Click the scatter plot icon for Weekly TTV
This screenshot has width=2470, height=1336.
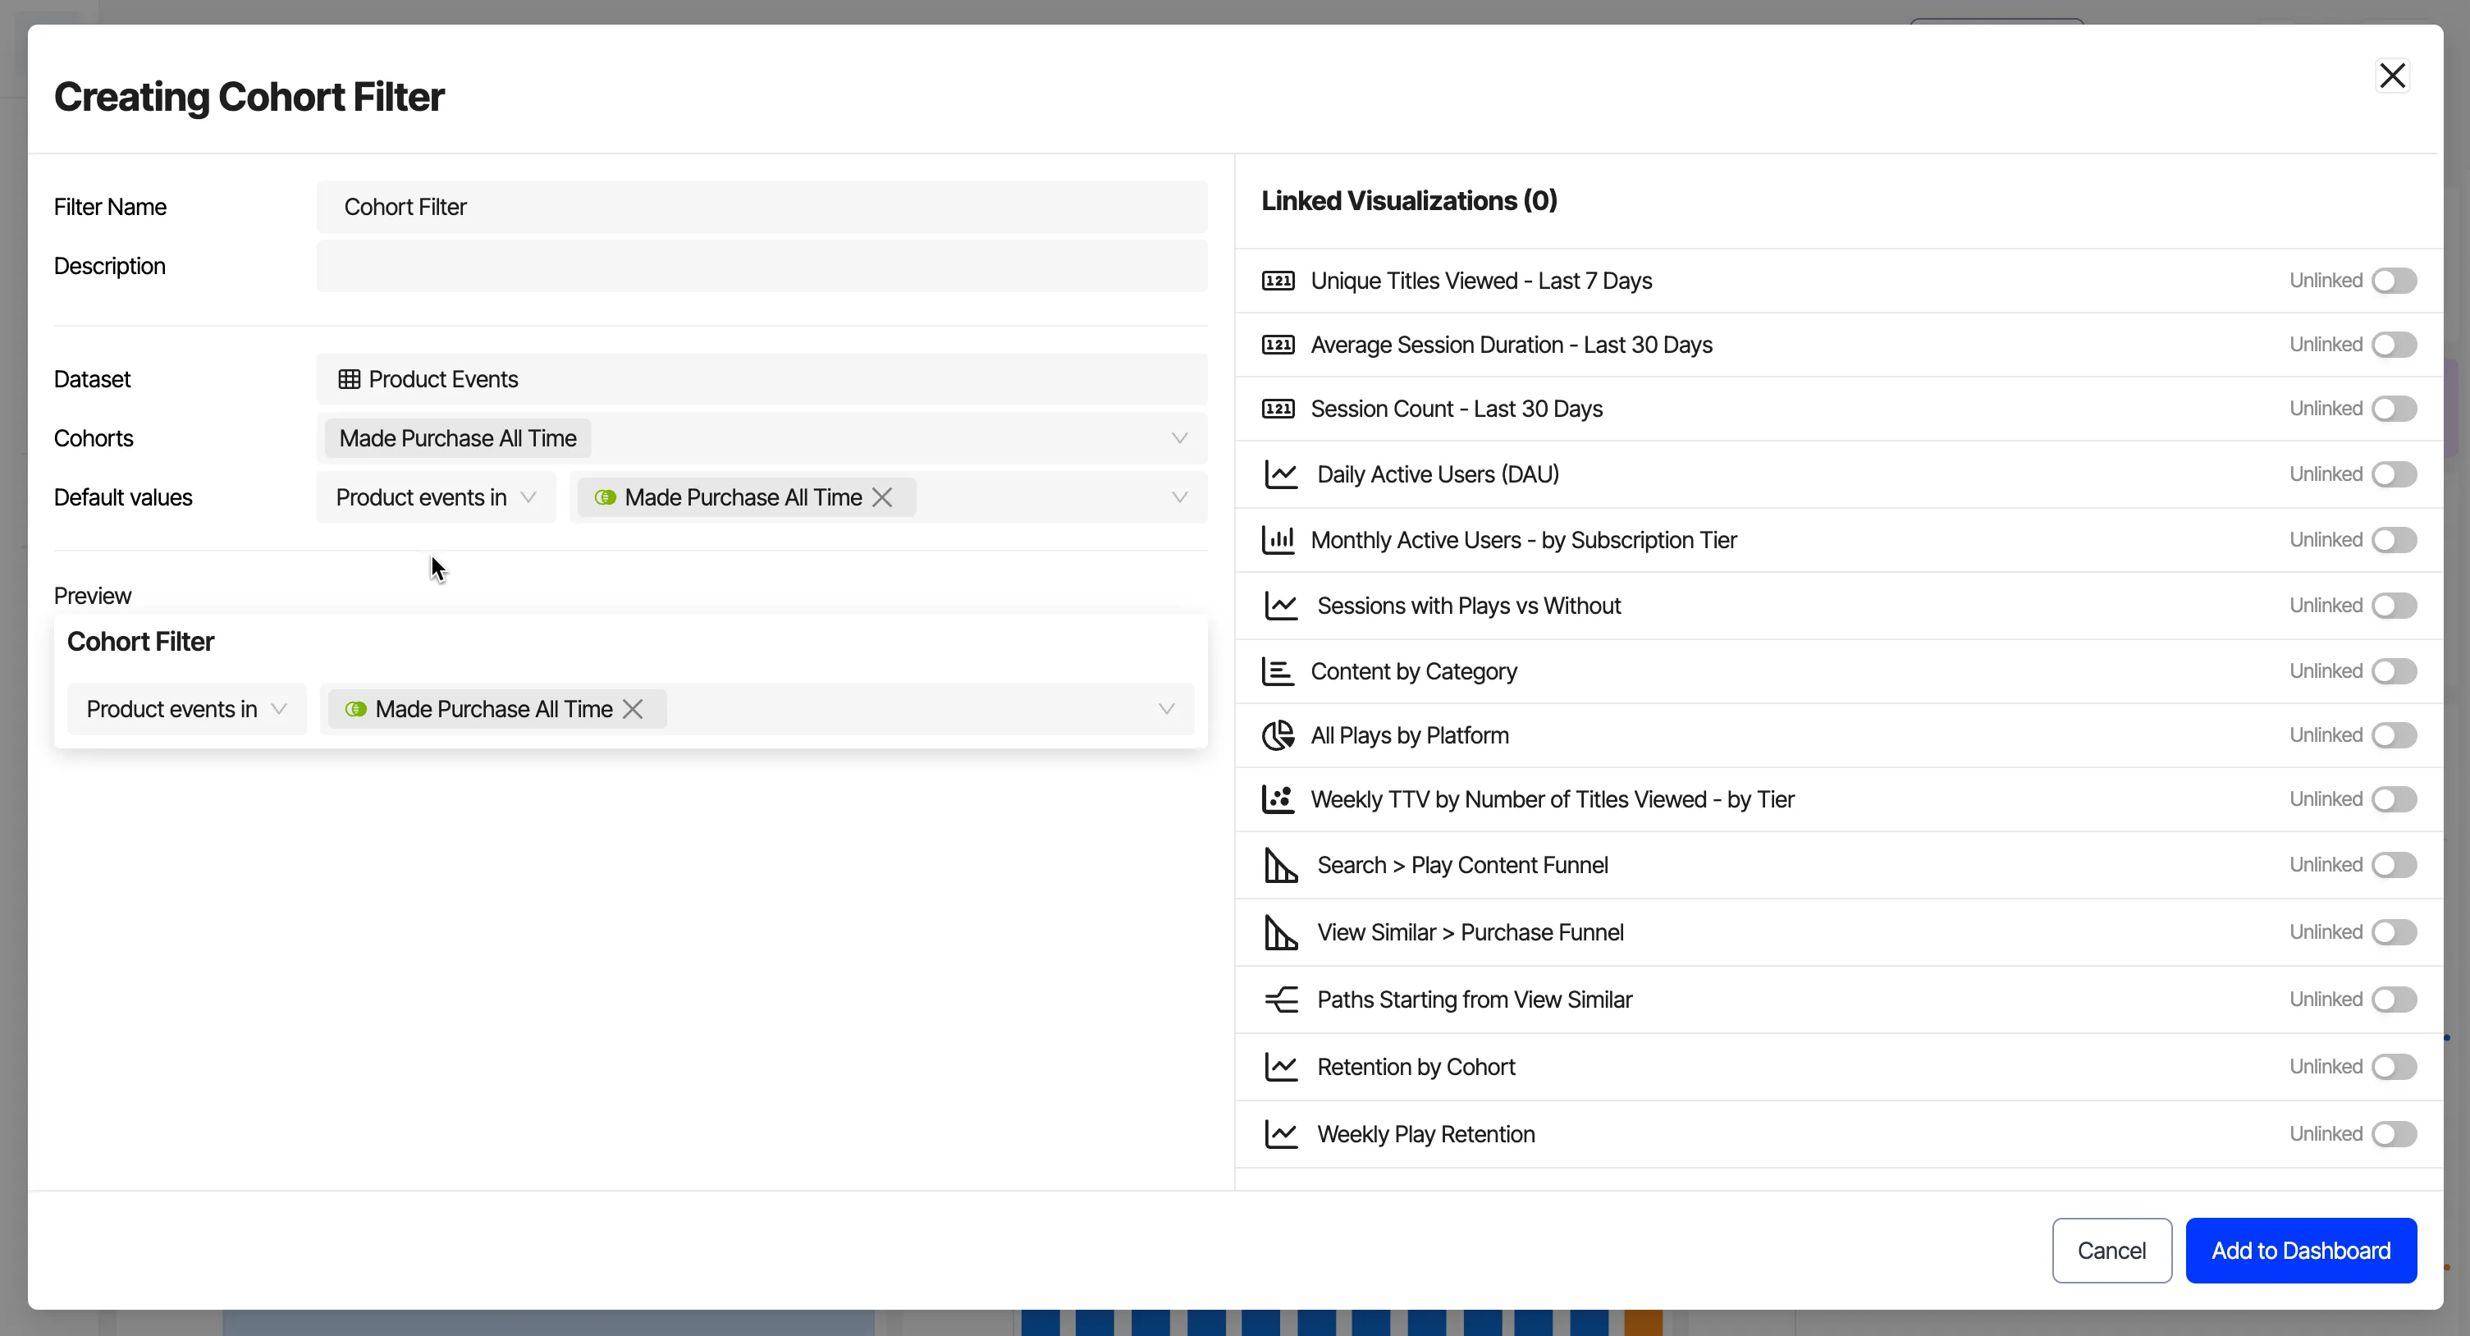[x=1277, y=799]
